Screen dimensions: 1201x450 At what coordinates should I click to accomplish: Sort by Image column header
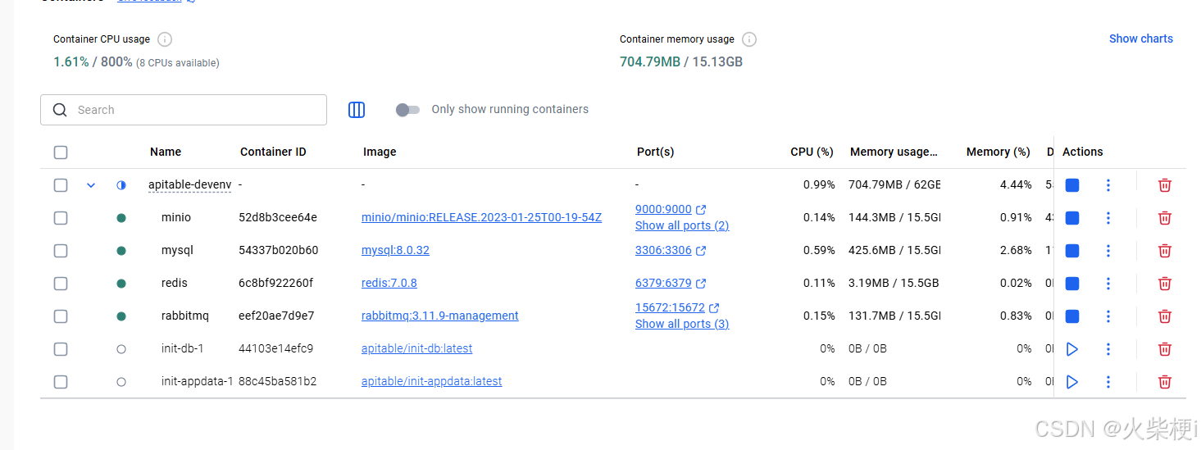pyautogui.click(x=380, y=152)
